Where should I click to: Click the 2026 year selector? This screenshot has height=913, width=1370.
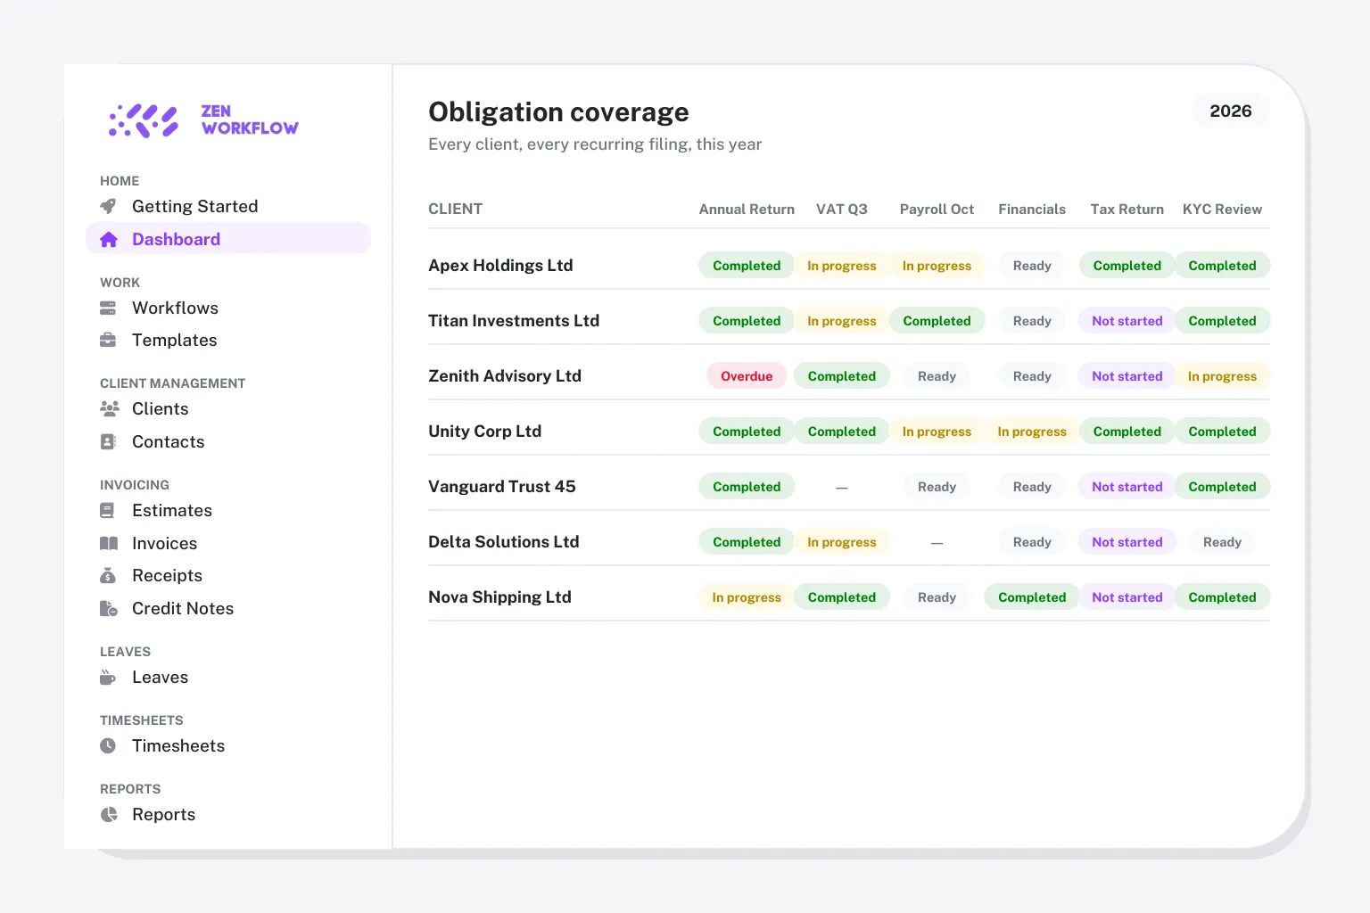click(1231, 111)
